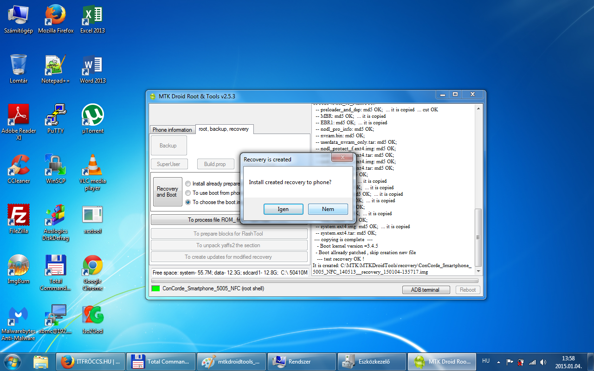Select 'To choose the boot.img' radio option

point(188,202)
